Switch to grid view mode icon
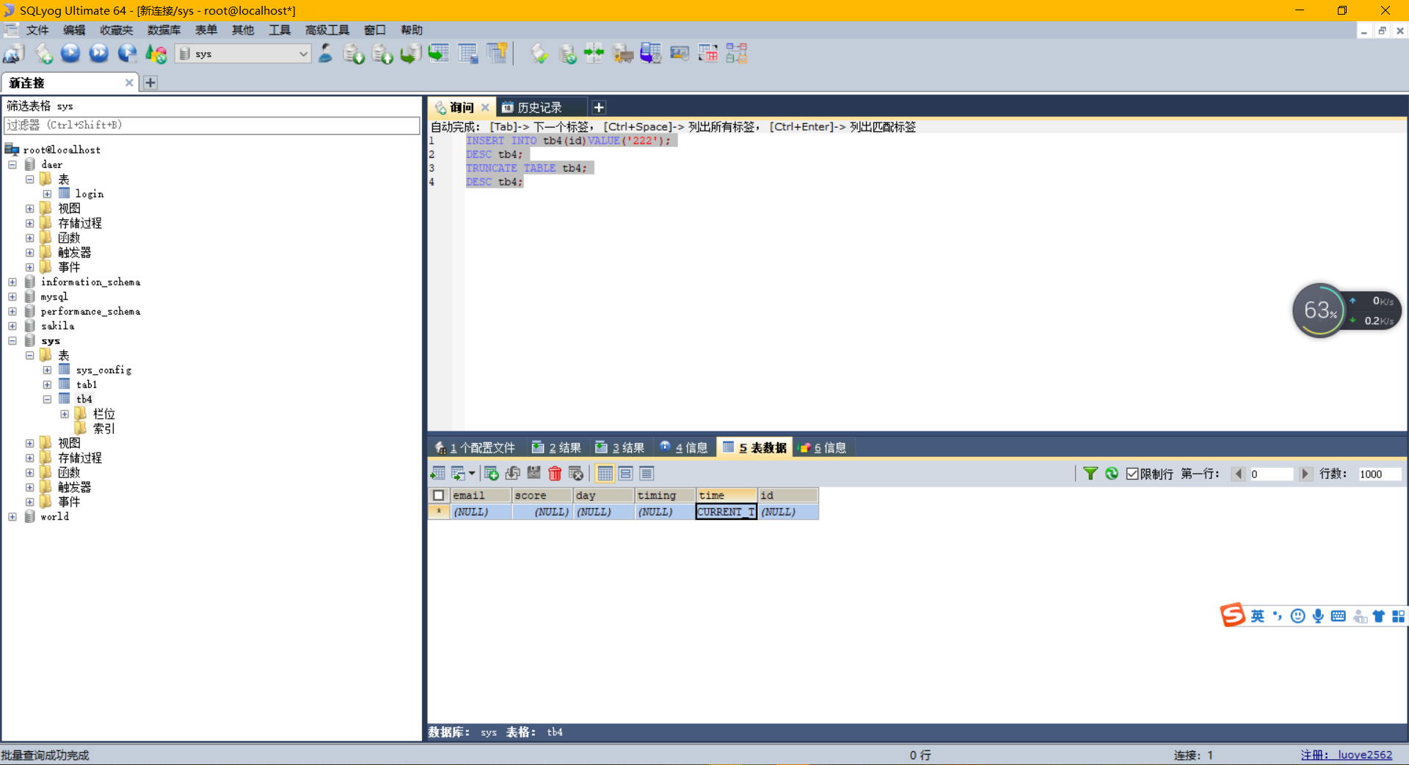 (605, 474)
